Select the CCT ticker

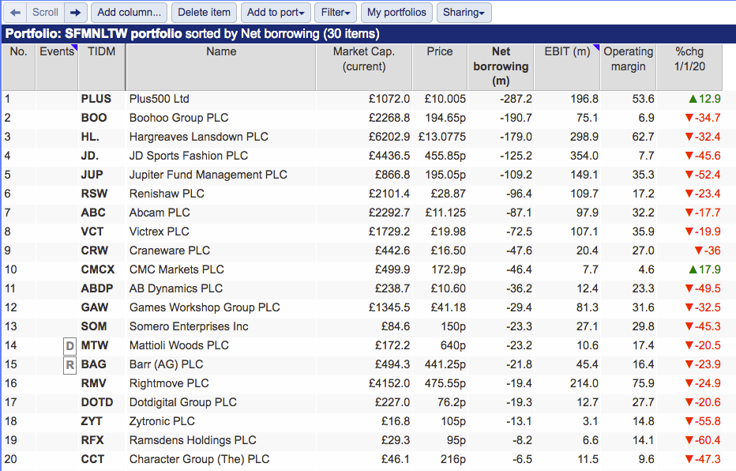(x=92, y=459)
